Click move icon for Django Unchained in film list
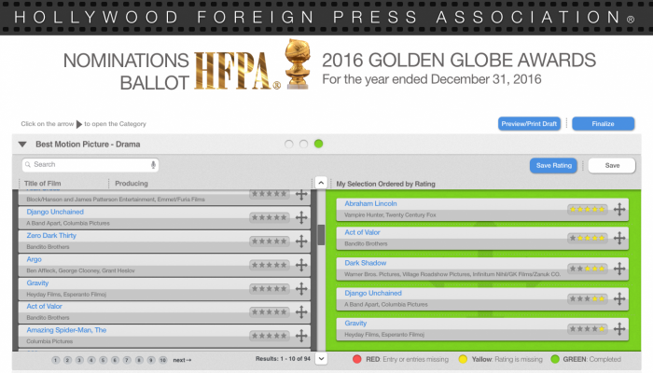 click(x=301, y=217)
